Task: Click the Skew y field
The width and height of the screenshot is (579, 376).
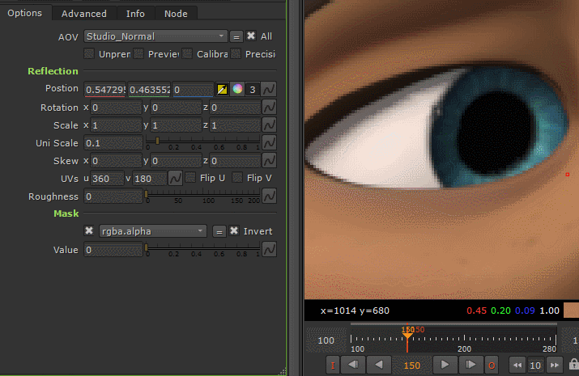Action: (x=176, y=161)
